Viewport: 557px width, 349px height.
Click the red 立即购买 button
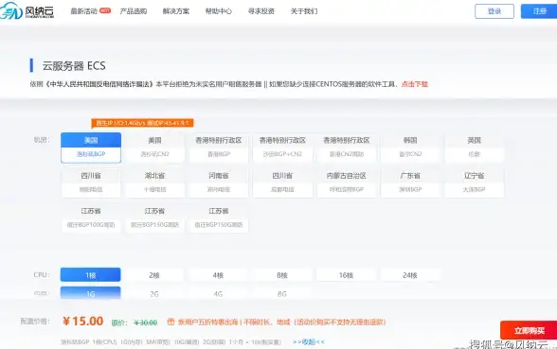click(529, 331)
